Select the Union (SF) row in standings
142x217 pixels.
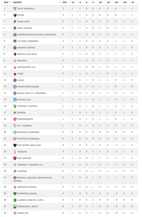tap(70, 213)
